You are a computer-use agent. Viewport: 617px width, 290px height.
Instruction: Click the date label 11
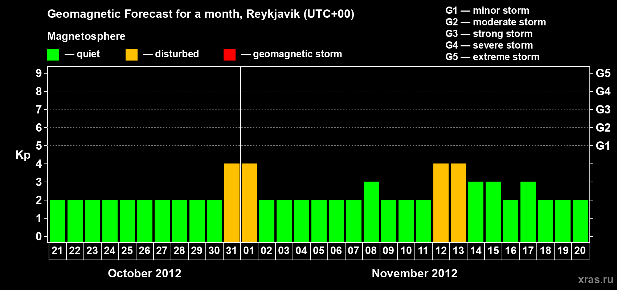tap(423, 251)
